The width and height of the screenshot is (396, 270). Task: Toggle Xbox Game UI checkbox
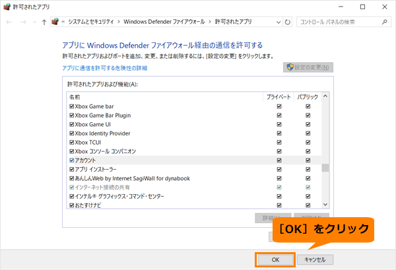[x=72, y=124]
